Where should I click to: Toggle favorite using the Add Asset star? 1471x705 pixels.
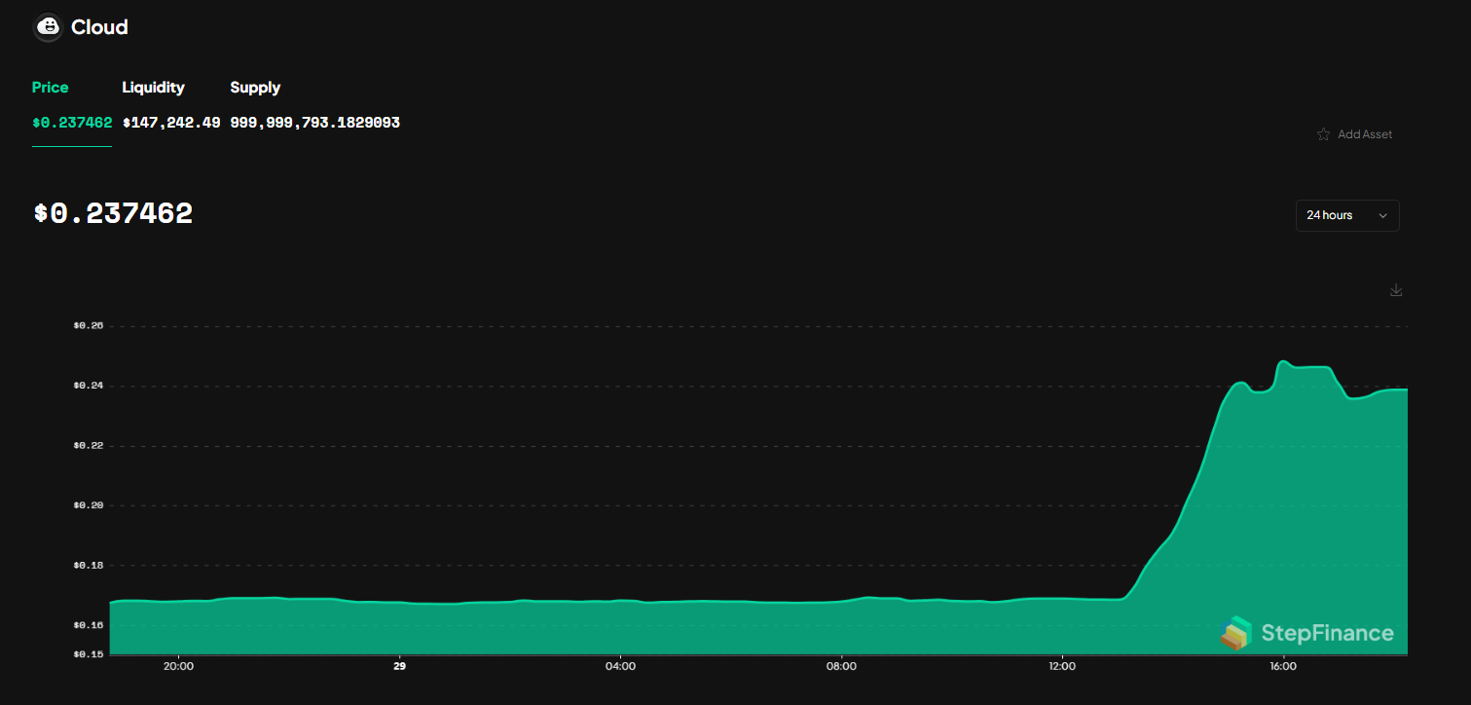pyautogui.click(x=1323, y=133)
